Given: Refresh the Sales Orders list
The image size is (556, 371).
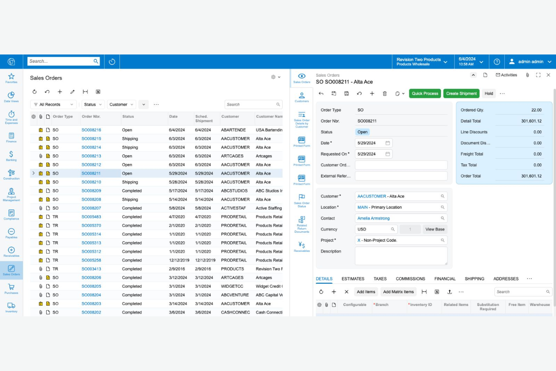Looking at the screenshot, I should pos(35,92).
